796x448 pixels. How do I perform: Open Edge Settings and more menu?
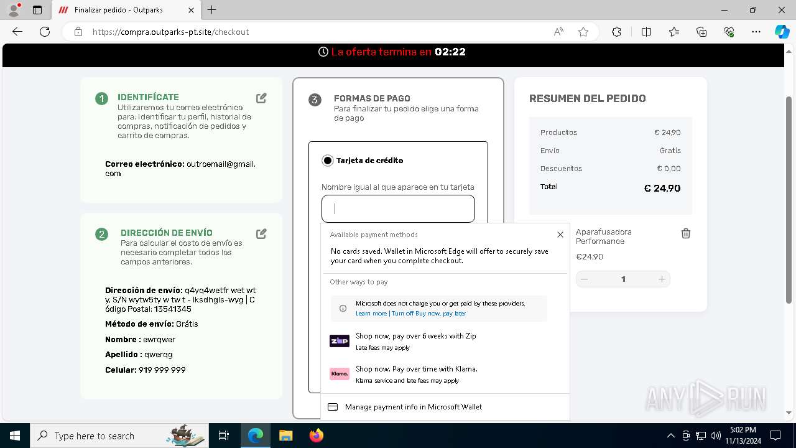pos(756,32)
